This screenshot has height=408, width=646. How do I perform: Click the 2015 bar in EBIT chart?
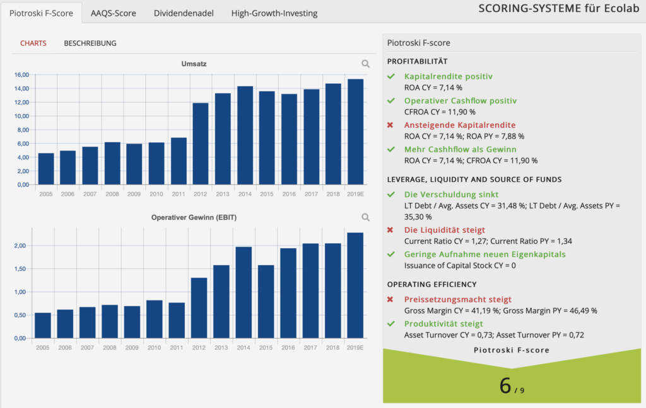(x=266, y=302)
